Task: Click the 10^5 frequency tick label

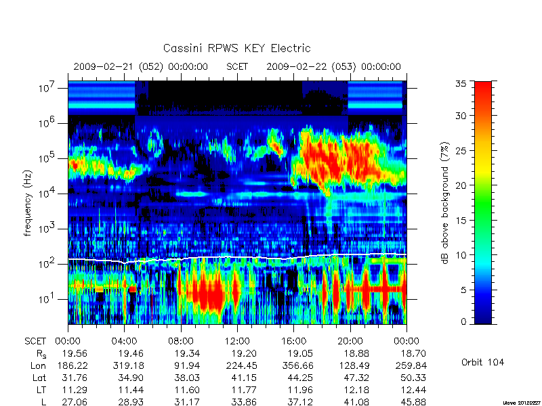Action: (x=47, y=158)
